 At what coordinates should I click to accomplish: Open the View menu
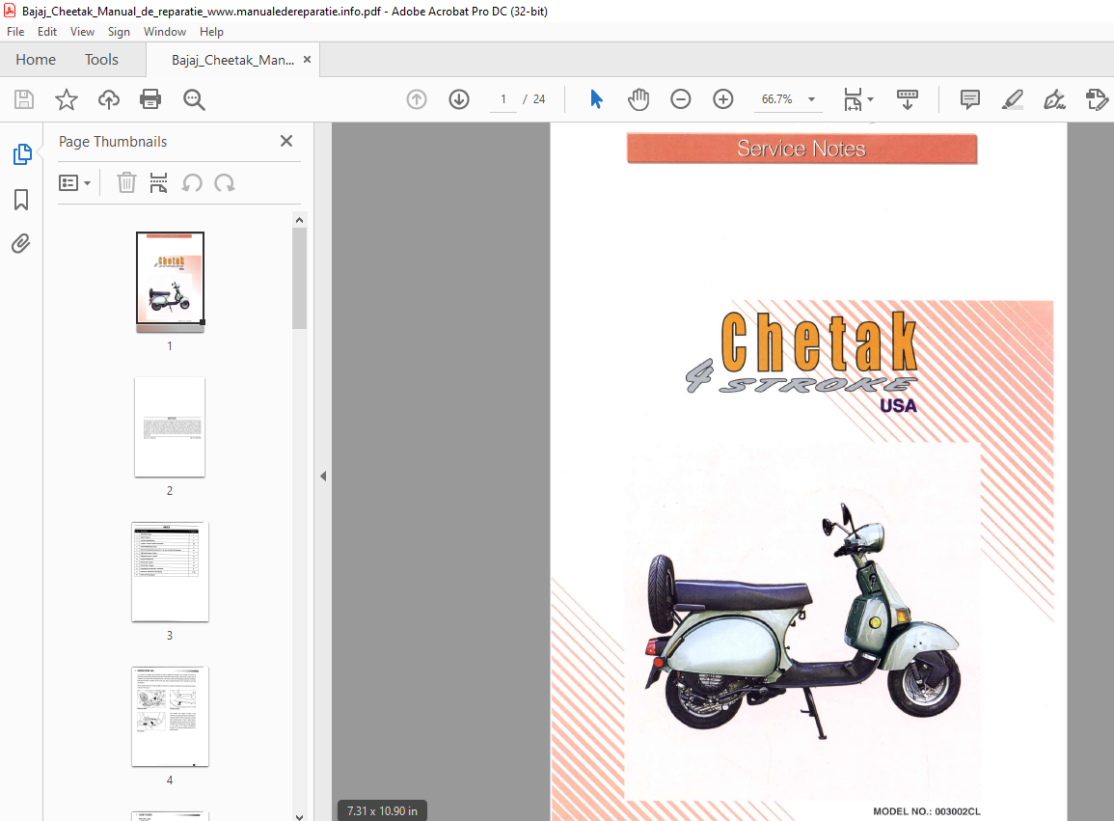[x=82, y=31]
